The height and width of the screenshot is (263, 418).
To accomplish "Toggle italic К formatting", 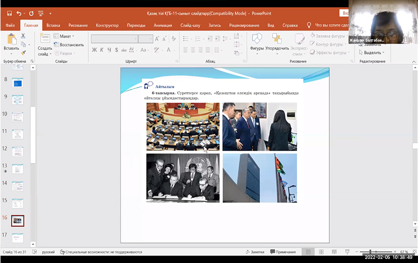I will tap(102, 50).
